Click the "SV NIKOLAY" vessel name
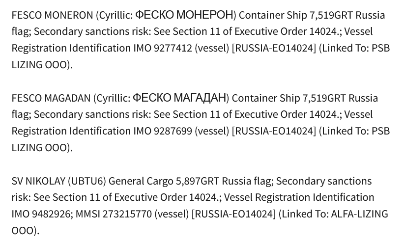 38,181
